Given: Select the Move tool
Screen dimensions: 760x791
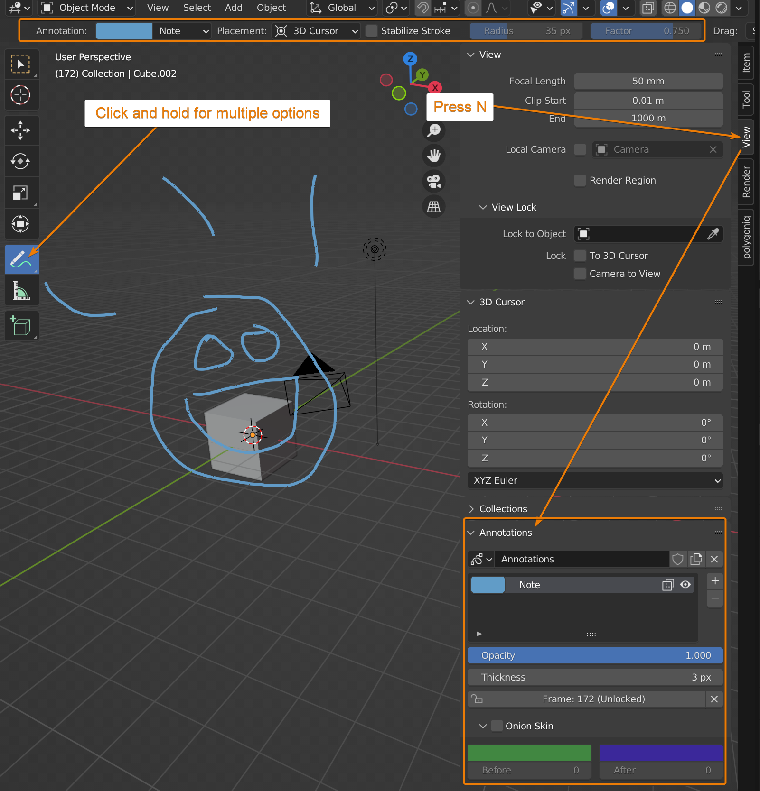Looking at the screenshot, I should [21, 130].
